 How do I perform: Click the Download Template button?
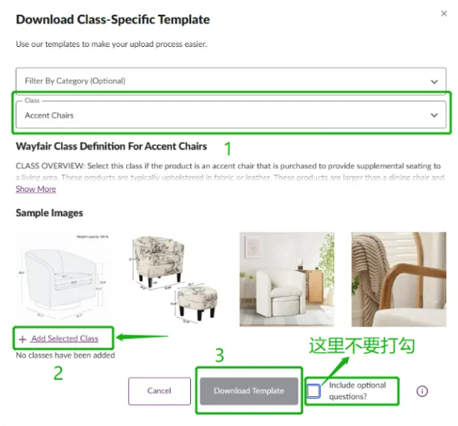point(249,391)
